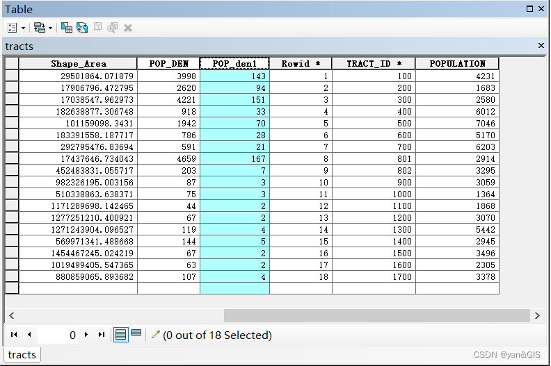Select the POP_den1 column header
Viewport: 551px width, 366px height.
click(x=234, y=63)
